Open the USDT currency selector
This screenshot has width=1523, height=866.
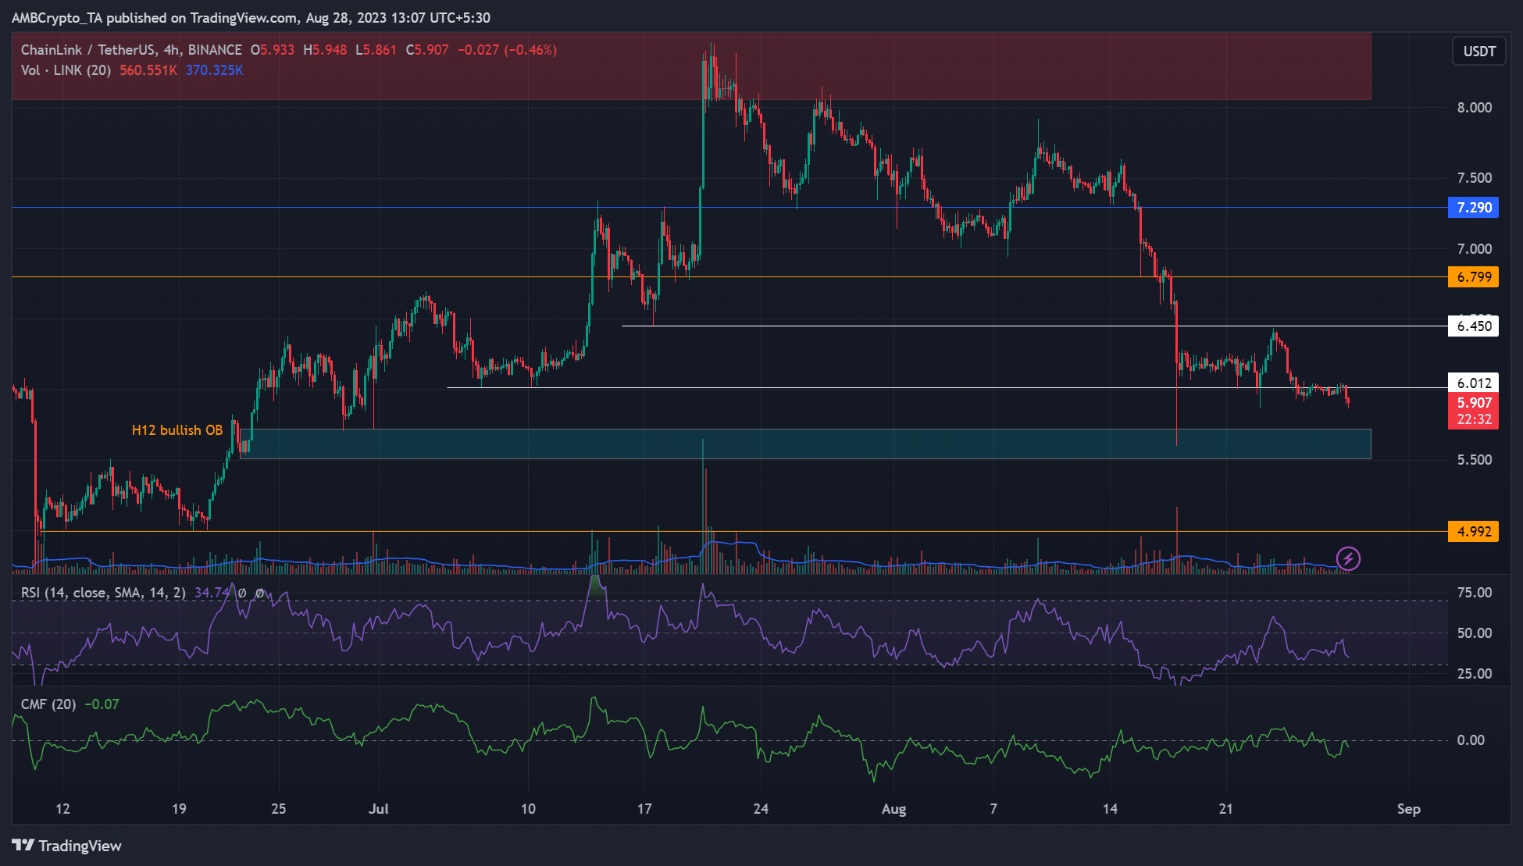[1478, 52]
